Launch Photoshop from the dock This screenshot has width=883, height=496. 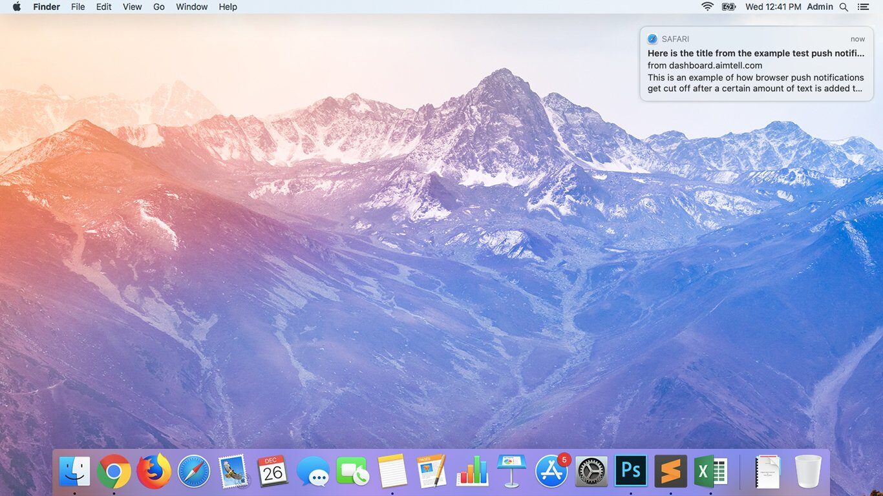pos(631,471)
